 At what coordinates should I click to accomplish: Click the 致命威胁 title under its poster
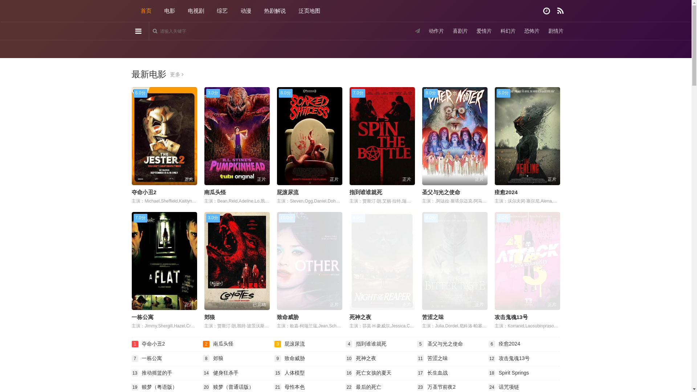pos(288,317)
